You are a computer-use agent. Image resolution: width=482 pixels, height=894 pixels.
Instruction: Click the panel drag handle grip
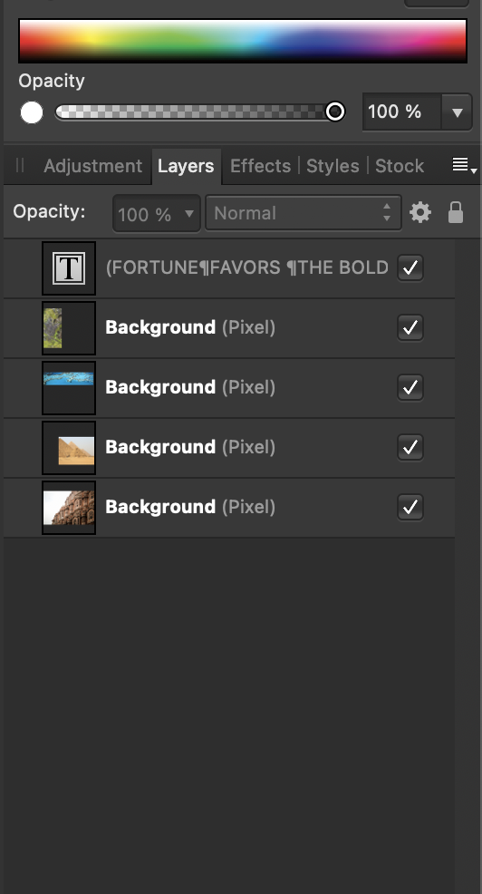tap(20, 165)
